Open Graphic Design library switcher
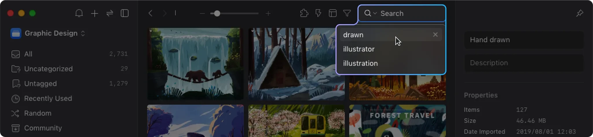The height and width of the screenshot is (137, 593). point(48,33)
